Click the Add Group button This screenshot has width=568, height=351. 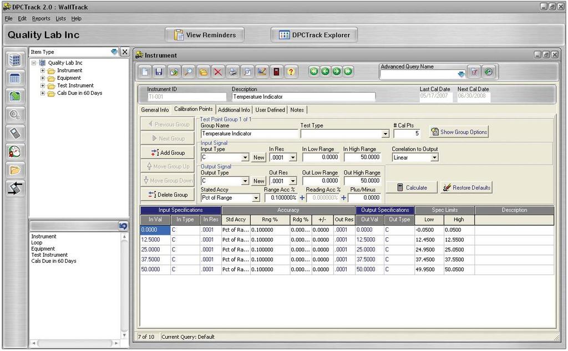pos(168,153)
